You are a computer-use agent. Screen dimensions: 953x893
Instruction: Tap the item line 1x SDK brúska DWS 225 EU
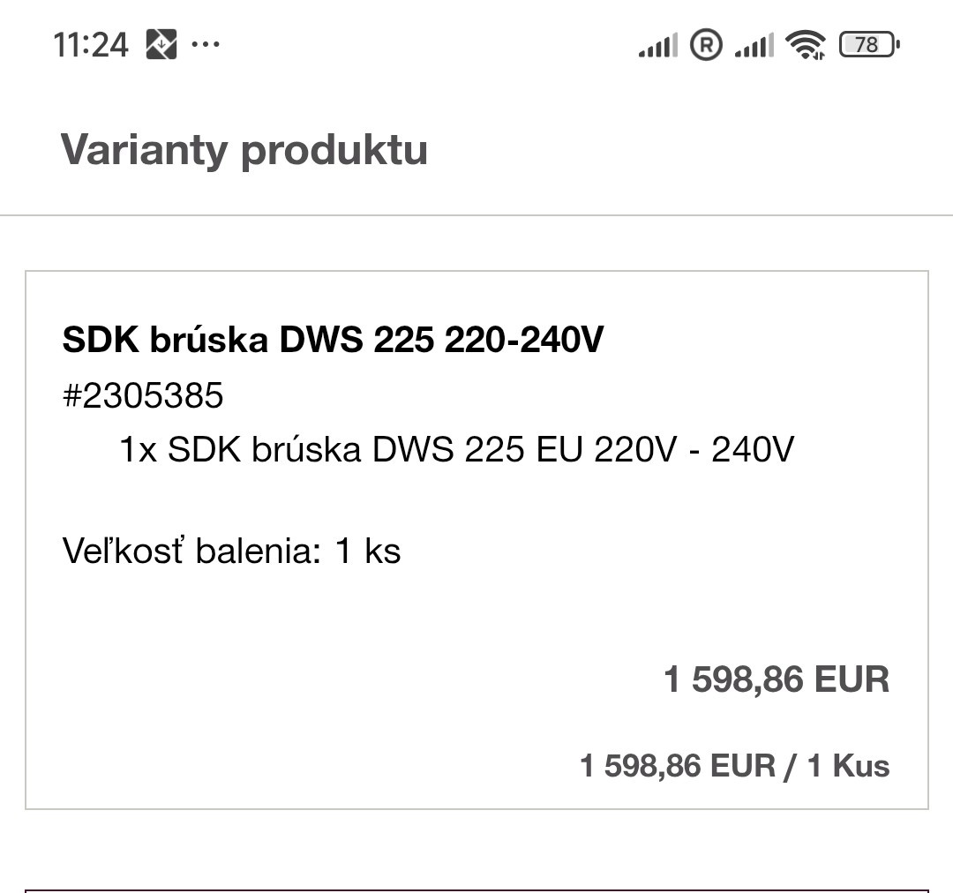pos(455,448)
